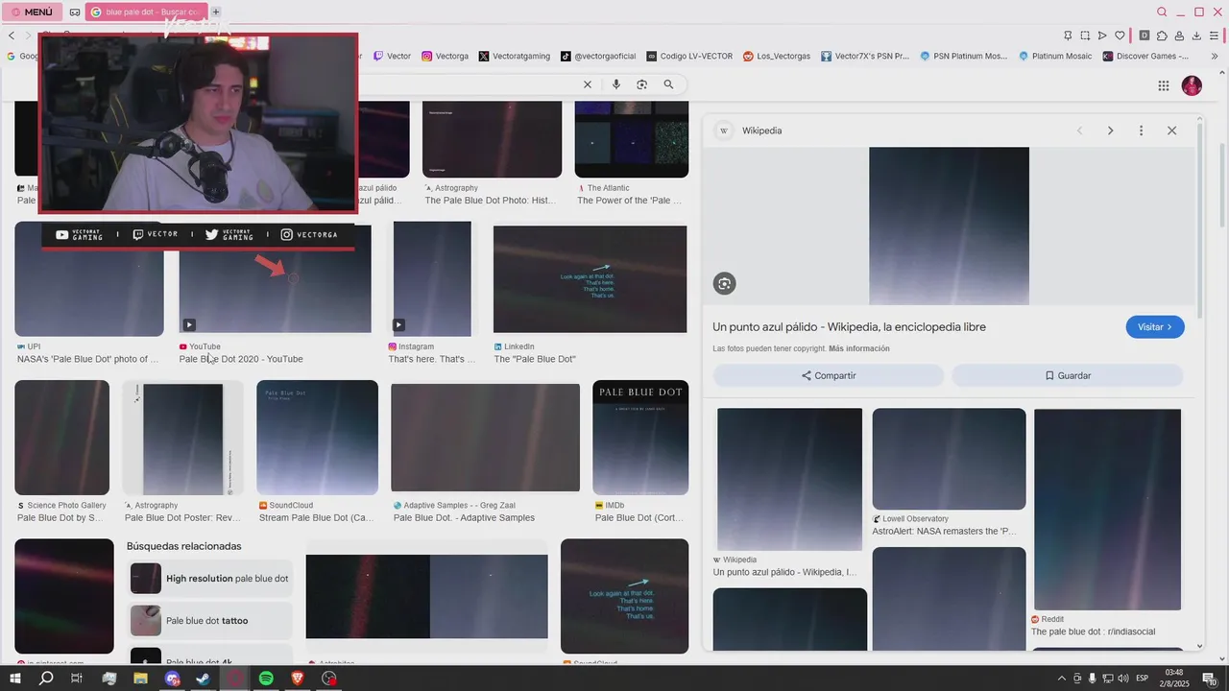Viewport: 1229px width, 691px height.
Task: Open the Opera GX MENÚ button
Action: tap(32, 12)
